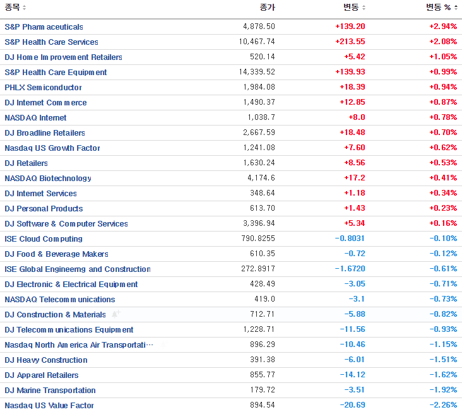Open the DJ Internet Services link
Viewport: 462px width, 412px height.
[40, 194]
